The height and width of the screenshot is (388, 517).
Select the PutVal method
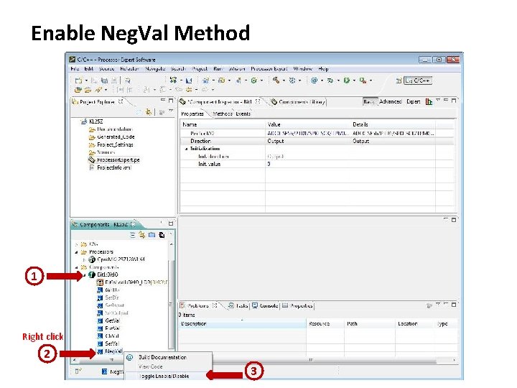pos(113,328)
